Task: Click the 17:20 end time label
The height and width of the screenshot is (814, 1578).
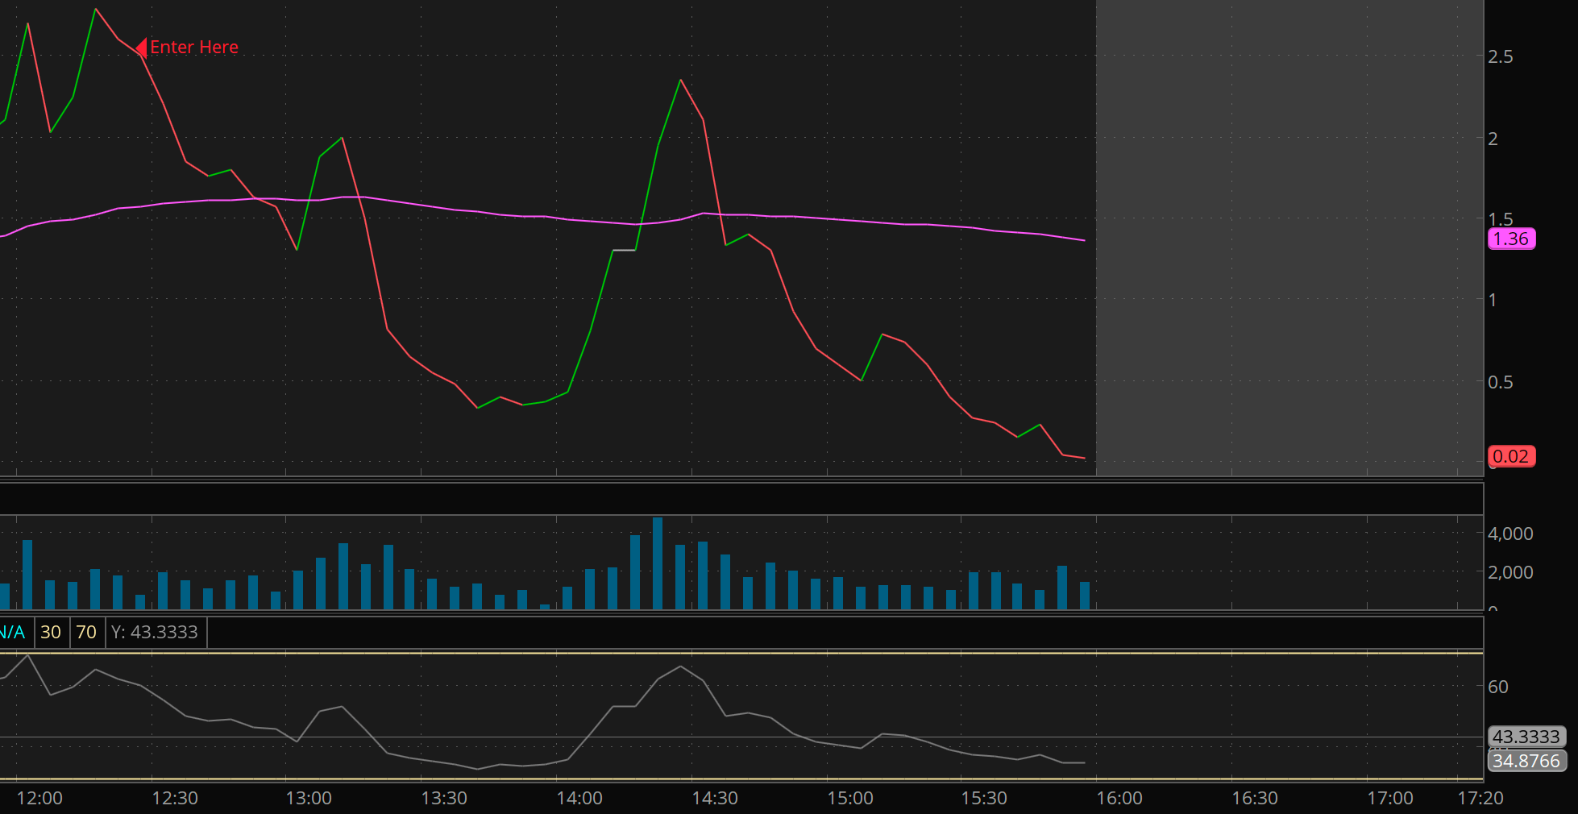Action: pyautogui.click(x=1480, y=798)
